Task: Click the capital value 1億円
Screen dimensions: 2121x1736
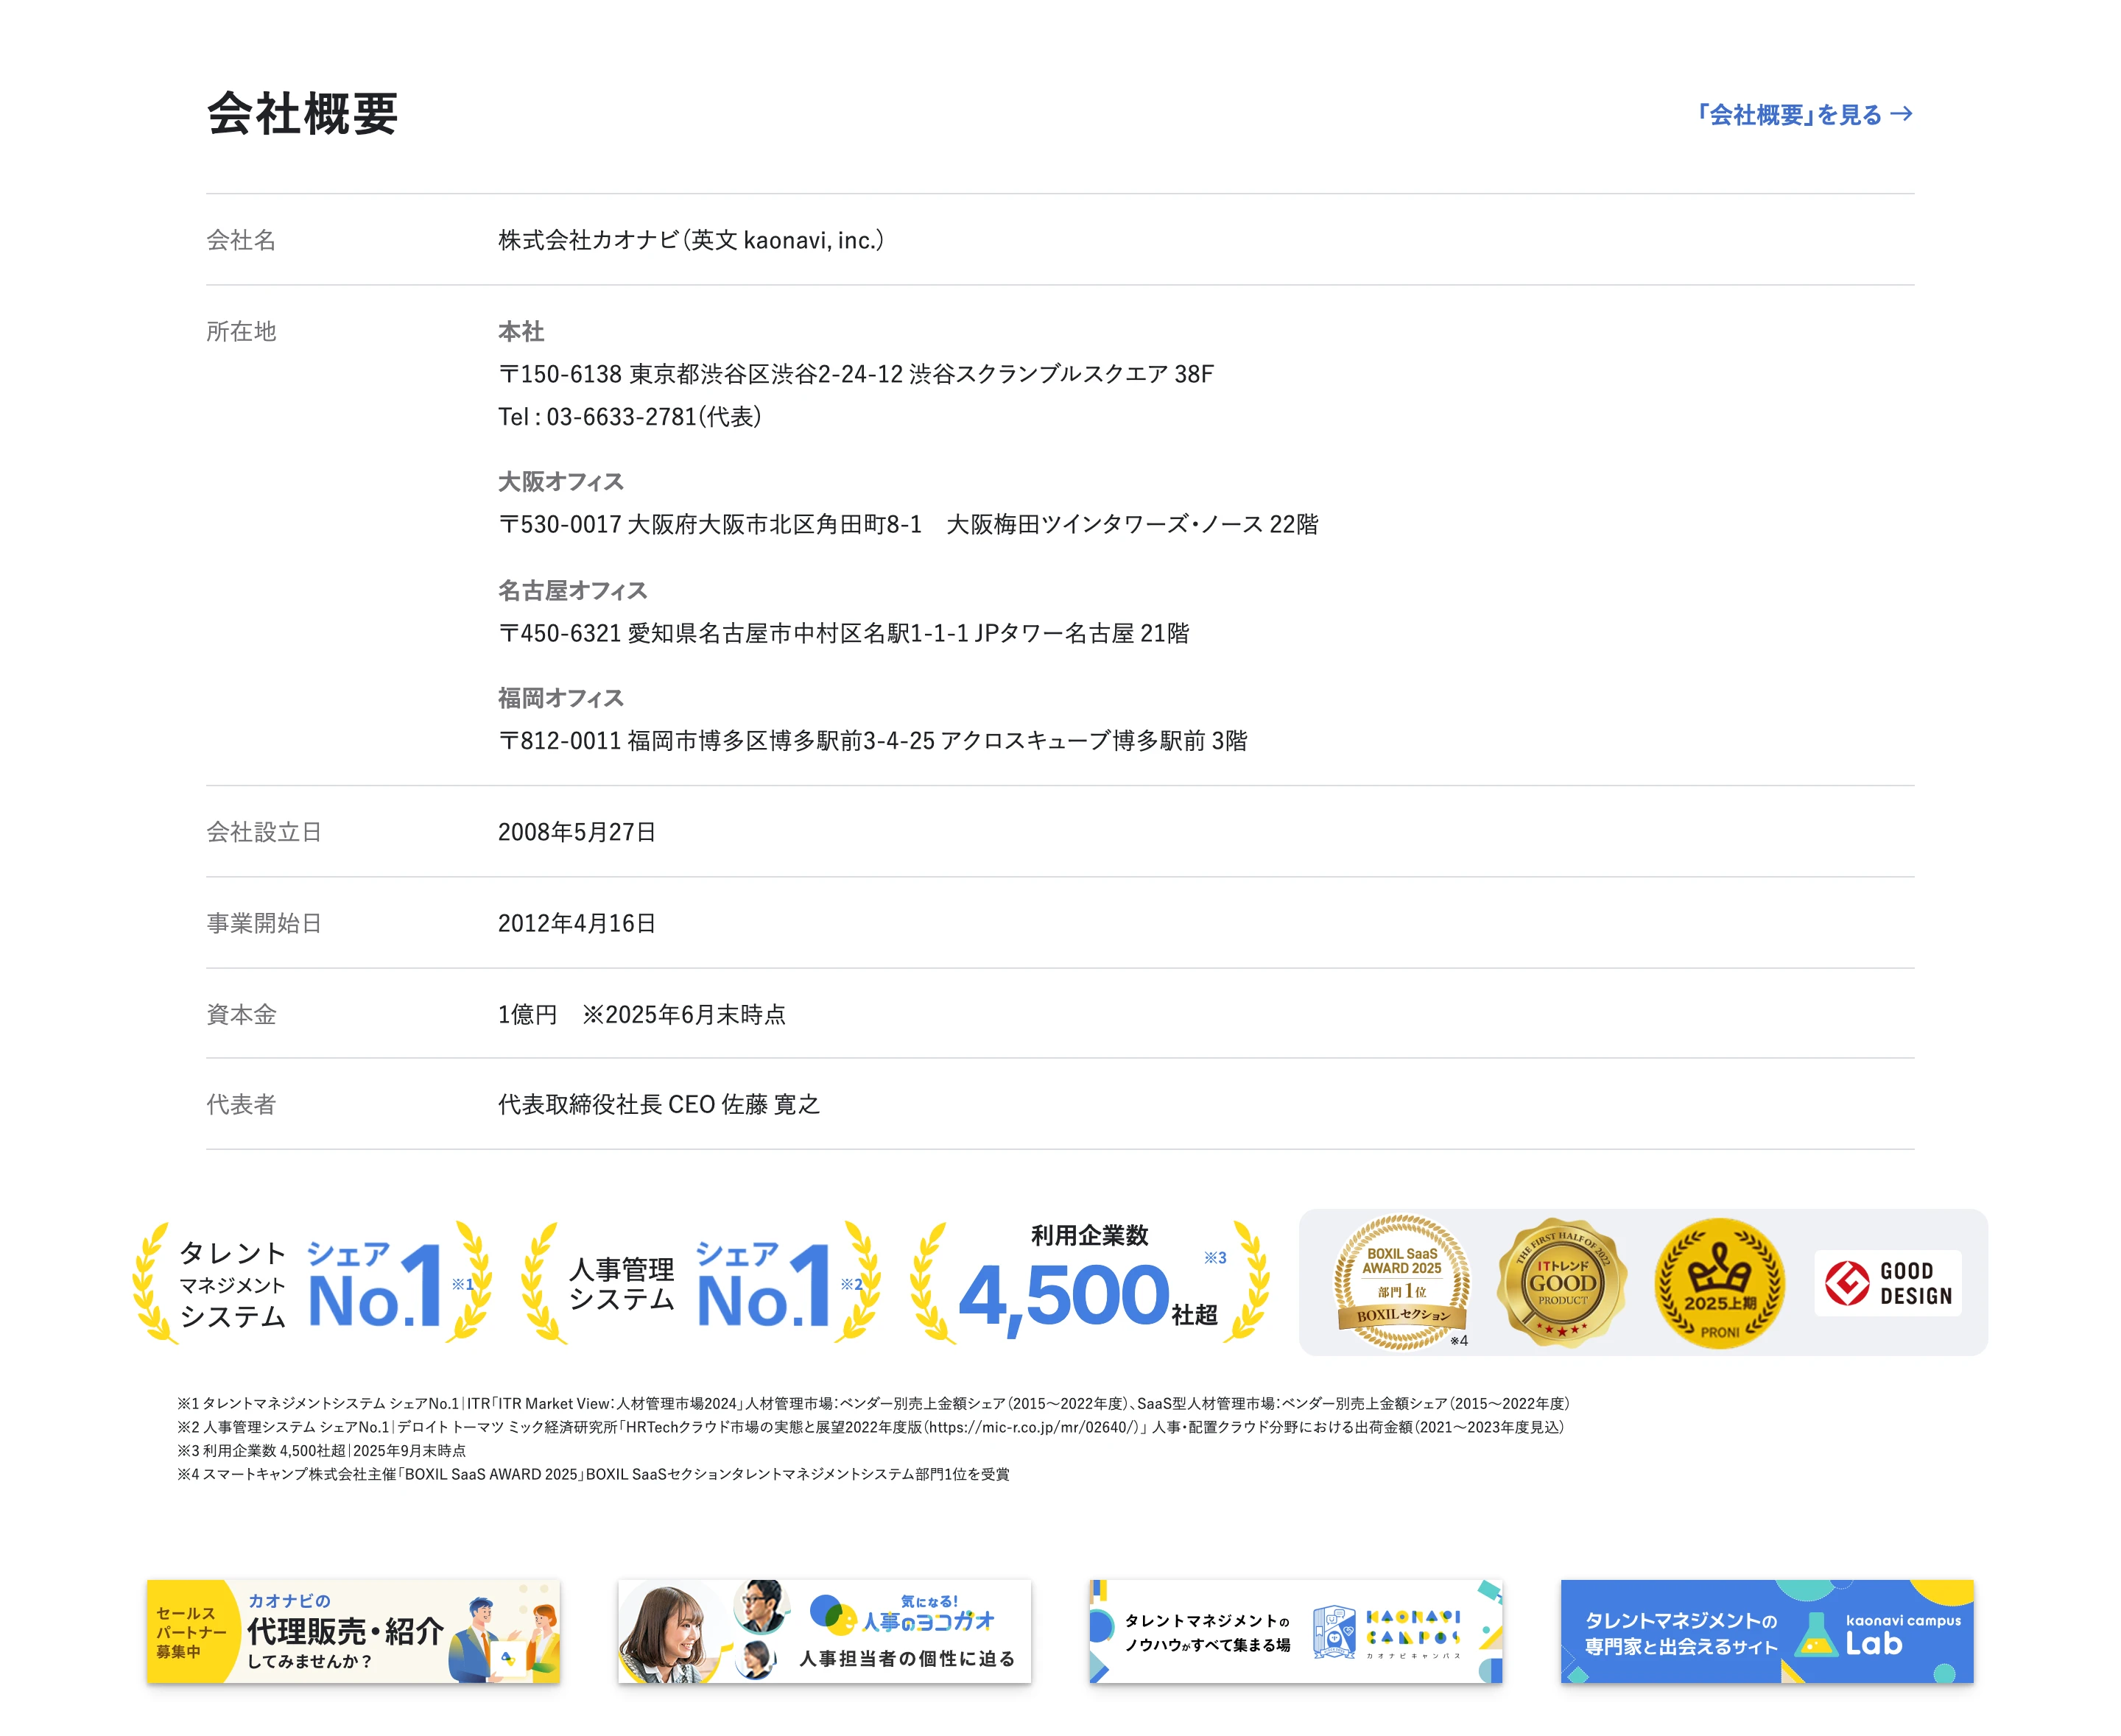Action: [x=527, y=1014]
